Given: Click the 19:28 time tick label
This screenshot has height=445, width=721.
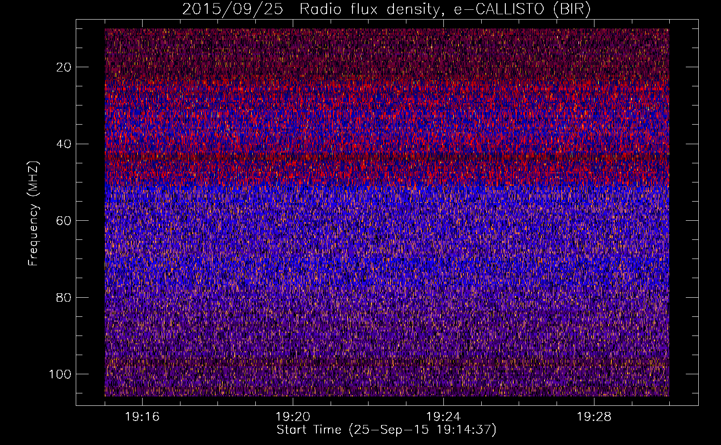Looking at the screenshot, I should [x=594, y=417].
